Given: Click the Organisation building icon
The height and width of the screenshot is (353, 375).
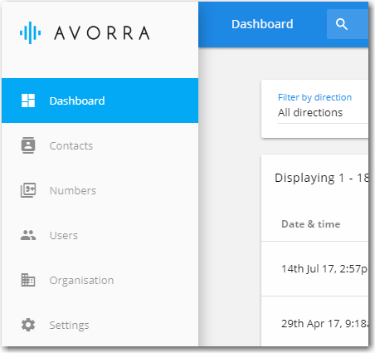Looking at the screenshot, I should tap(28, 280).
